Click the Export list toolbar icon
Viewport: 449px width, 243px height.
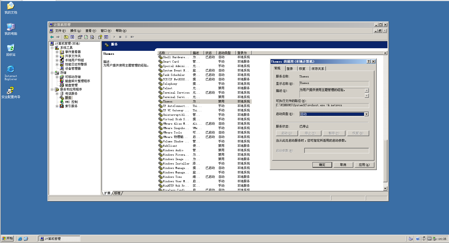[x=92, y=37]
